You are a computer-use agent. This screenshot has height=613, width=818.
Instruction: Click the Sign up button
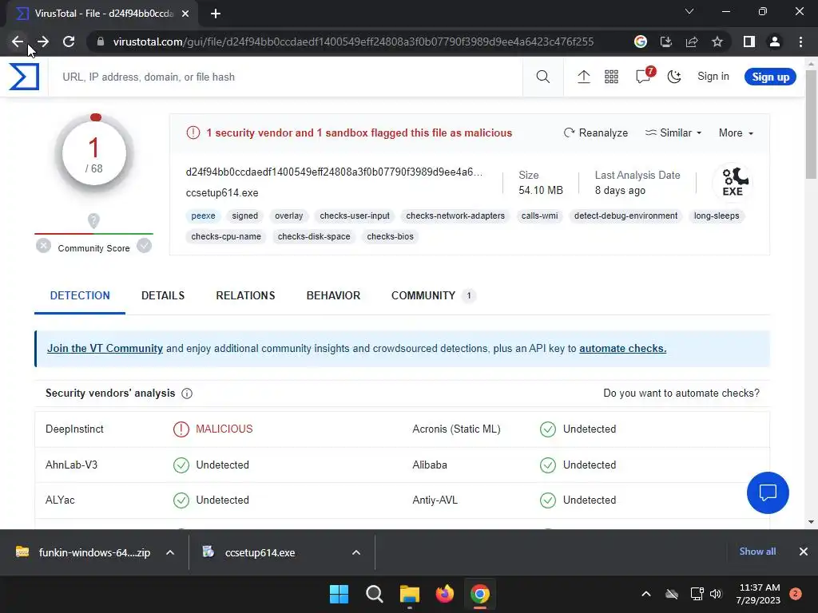[x=770, y=77]
